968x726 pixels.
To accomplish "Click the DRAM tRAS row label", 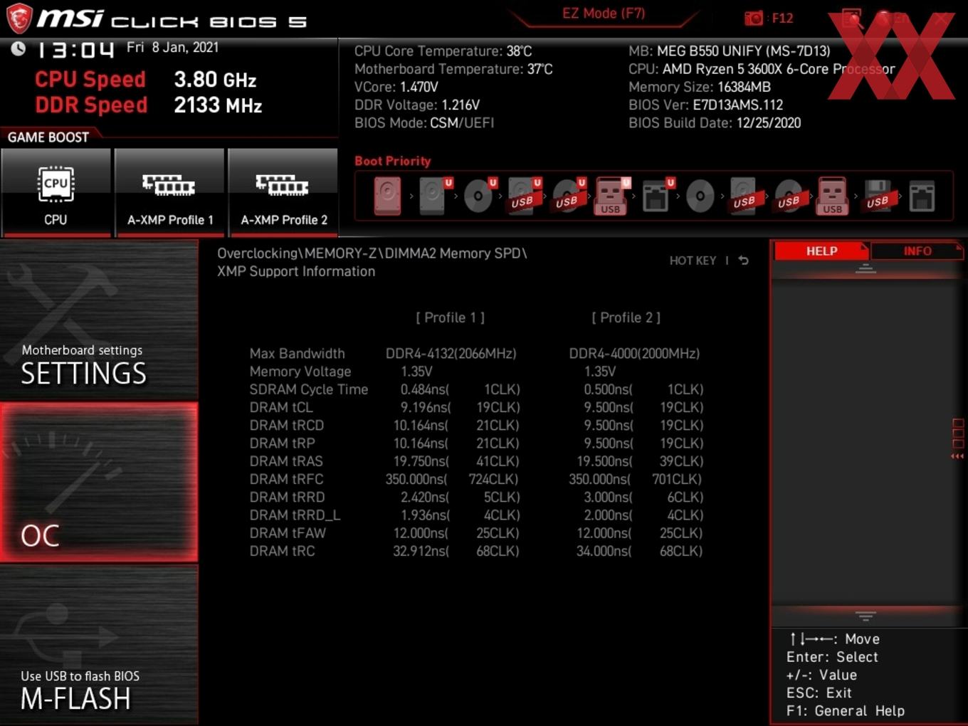I will pyautogui.click(x=286, y=461).
